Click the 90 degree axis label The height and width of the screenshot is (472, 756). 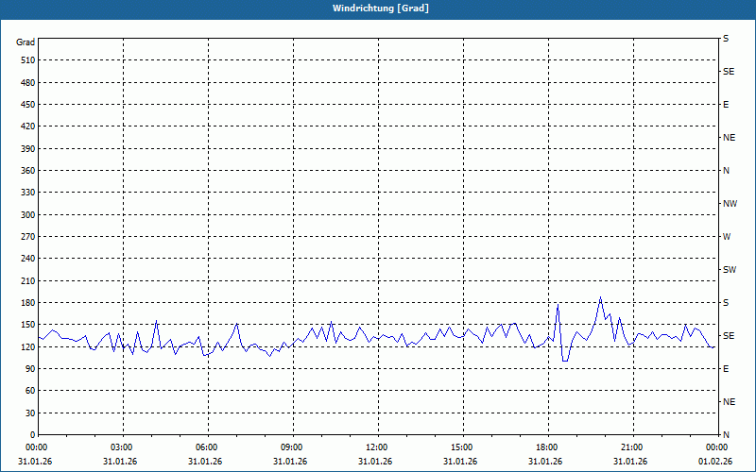click(30, 369)
